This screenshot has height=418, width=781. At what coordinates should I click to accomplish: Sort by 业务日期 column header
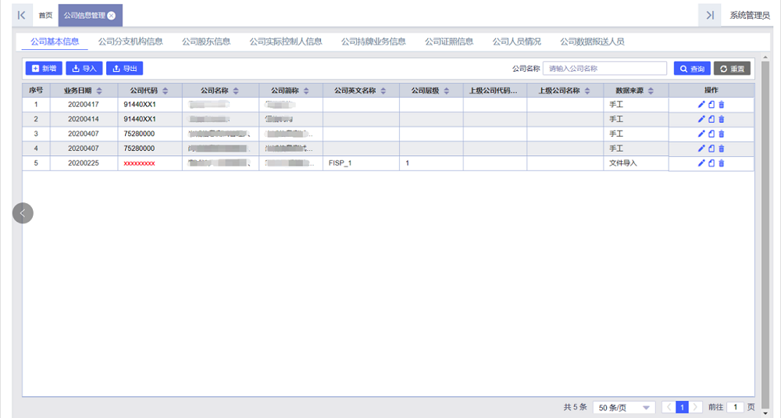pos(82,91)
